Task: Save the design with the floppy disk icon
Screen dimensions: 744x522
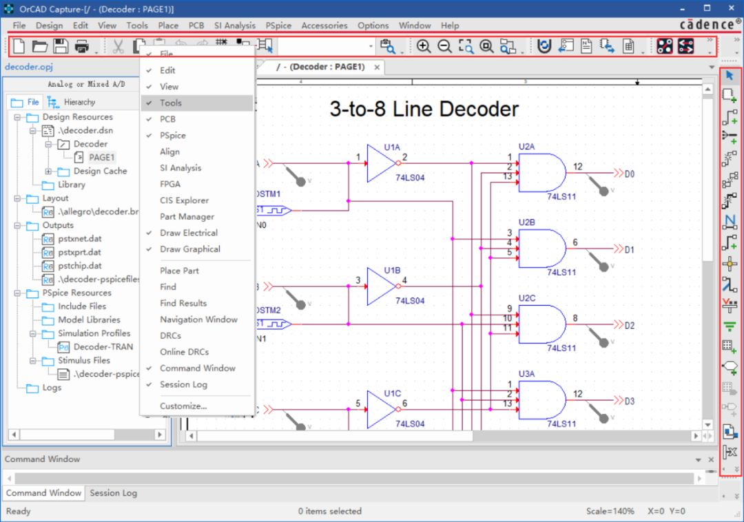Action: click(x=61, y=46)
